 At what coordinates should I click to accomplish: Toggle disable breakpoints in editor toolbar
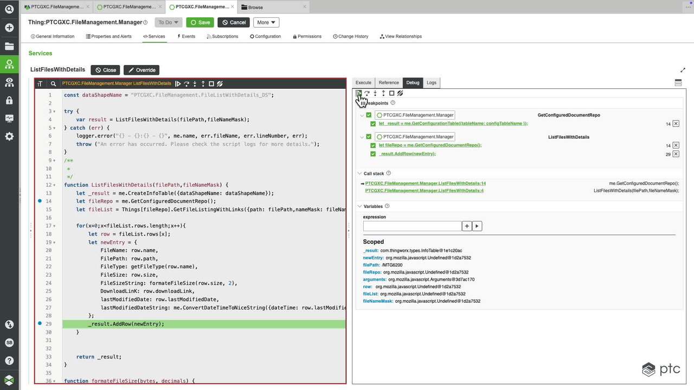tap(220, 84)
